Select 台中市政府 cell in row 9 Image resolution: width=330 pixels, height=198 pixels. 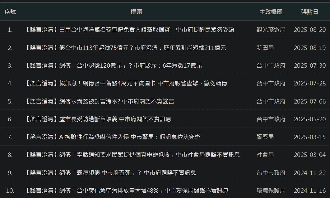[271, 173]
